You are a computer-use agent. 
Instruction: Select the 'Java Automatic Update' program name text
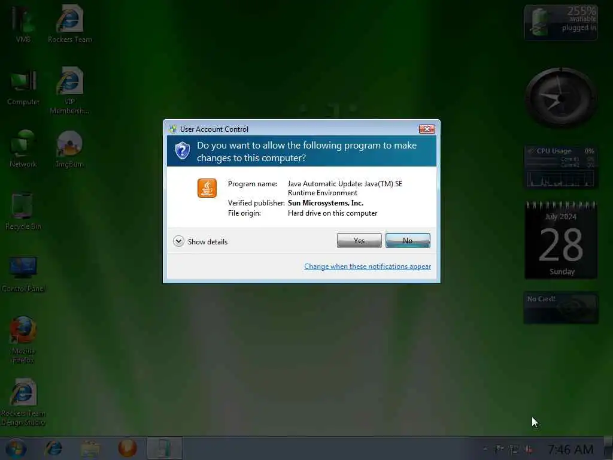pyautogui.click(x=345, y=188)
